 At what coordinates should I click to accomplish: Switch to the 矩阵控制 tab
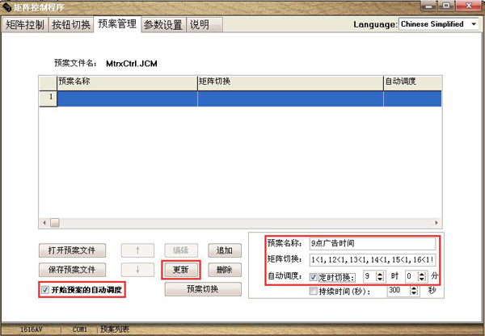24,25
